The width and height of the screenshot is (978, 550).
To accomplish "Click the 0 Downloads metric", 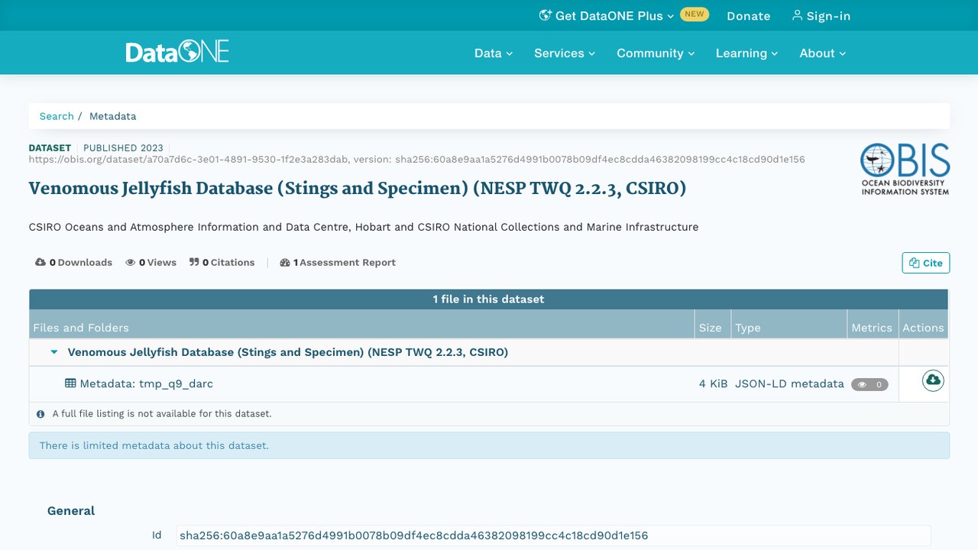I will coord(73,262).
